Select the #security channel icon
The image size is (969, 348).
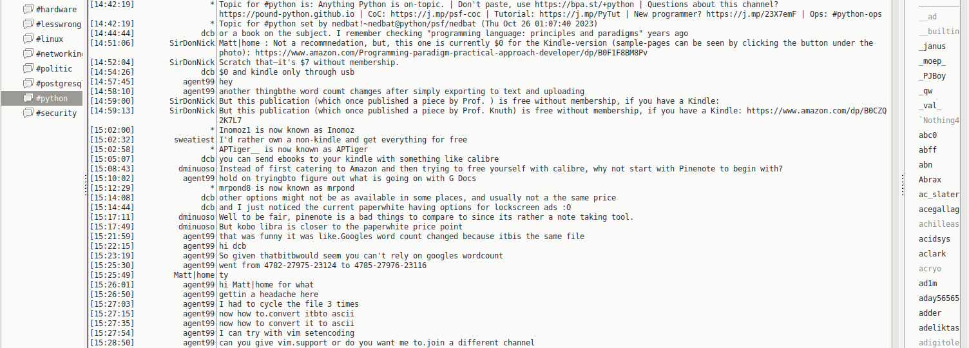coord(28,113)
